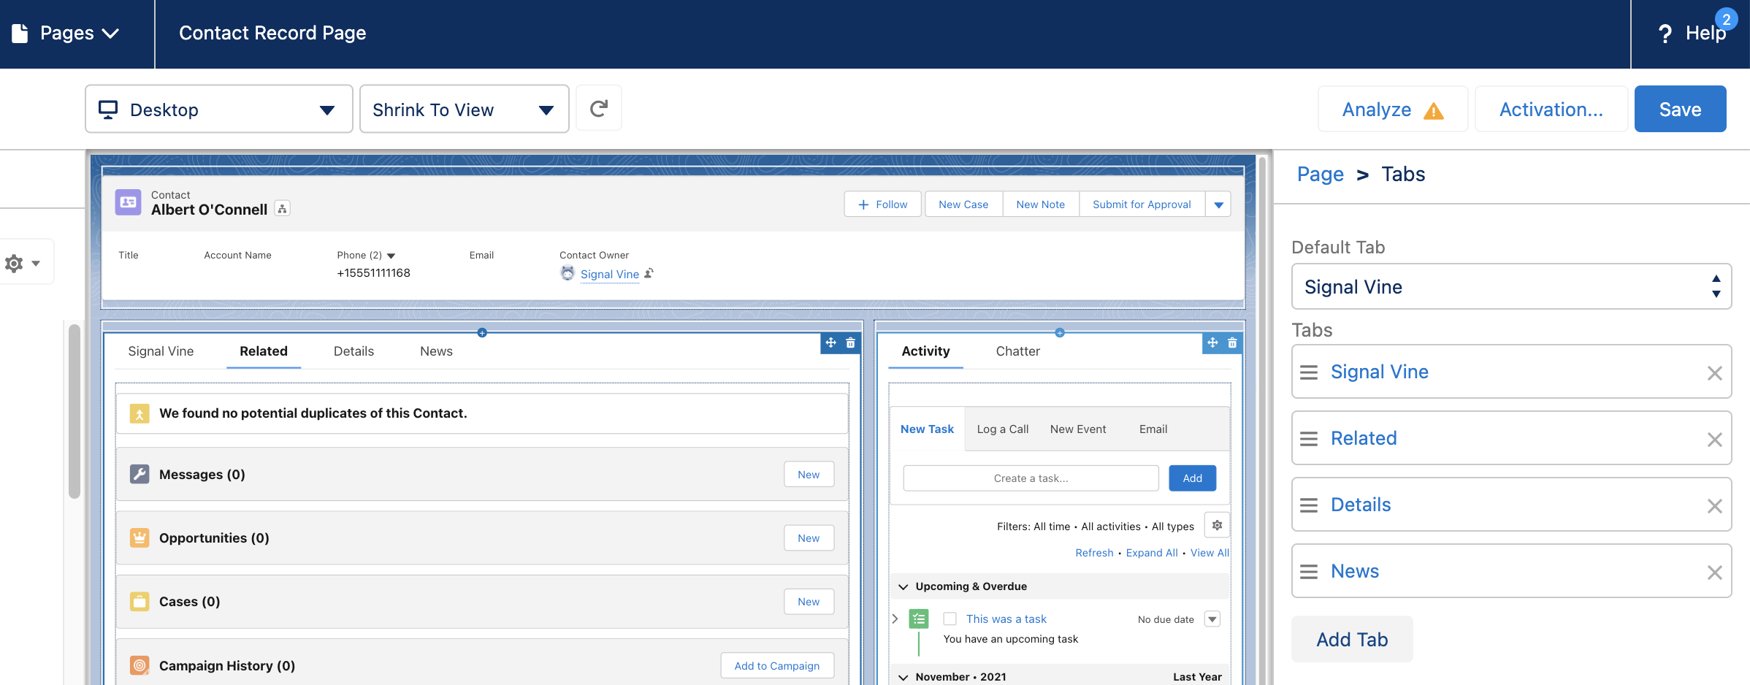Screen dimensions: 1750x685
Task: Click the move crosshair icon on Activity component
Action: [1212, 342]
